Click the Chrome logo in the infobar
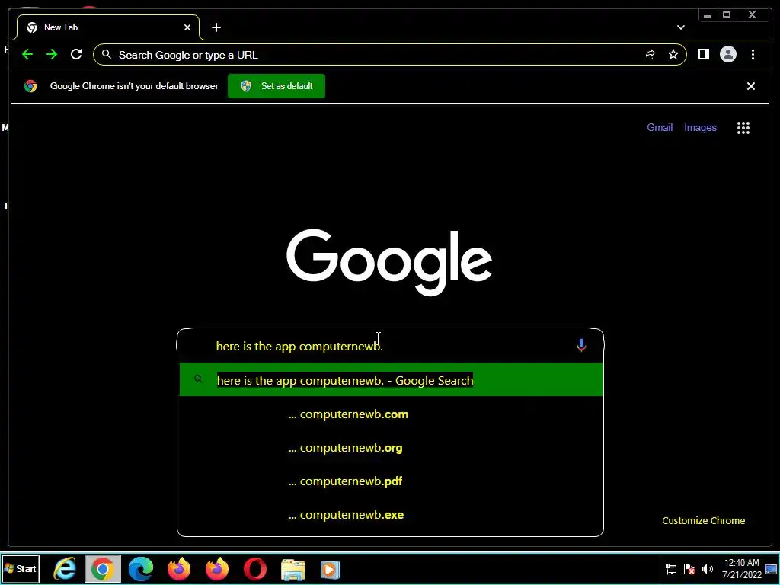 (x=30, y=86)
